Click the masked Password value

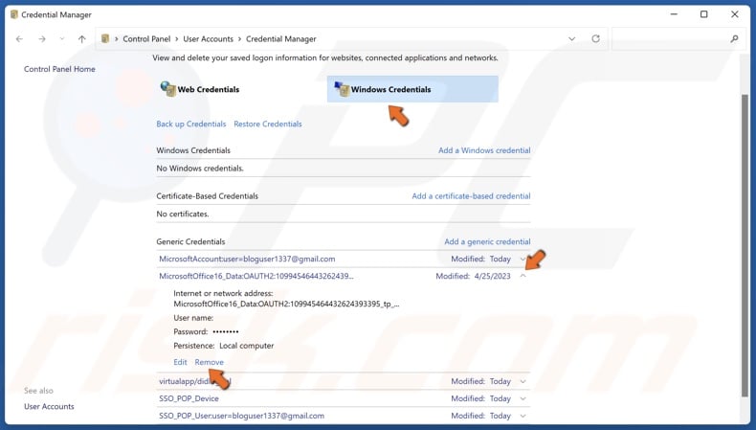[x=226, y=331]
